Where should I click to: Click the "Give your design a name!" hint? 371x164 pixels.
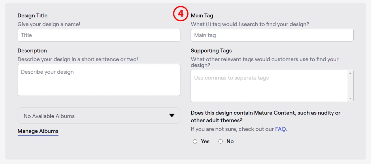click(x=49, y=24)
